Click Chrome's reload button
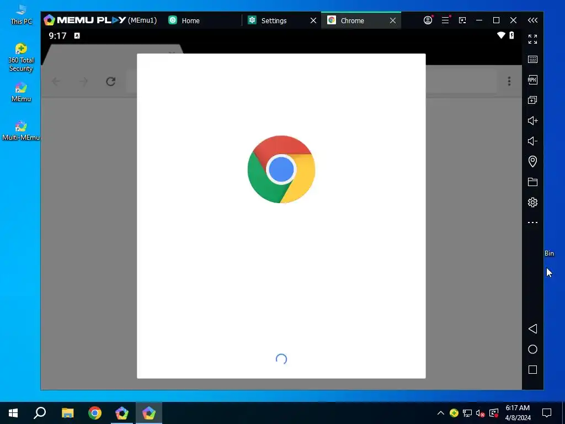Screen dimensions: 565x424 [110, 81]
